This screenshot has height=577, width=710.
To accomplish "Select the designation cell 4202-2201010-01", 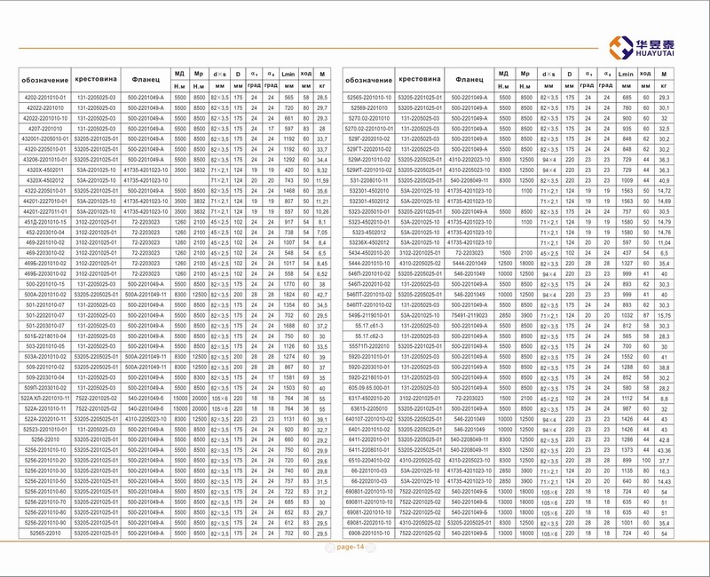I will click(45, 98).
